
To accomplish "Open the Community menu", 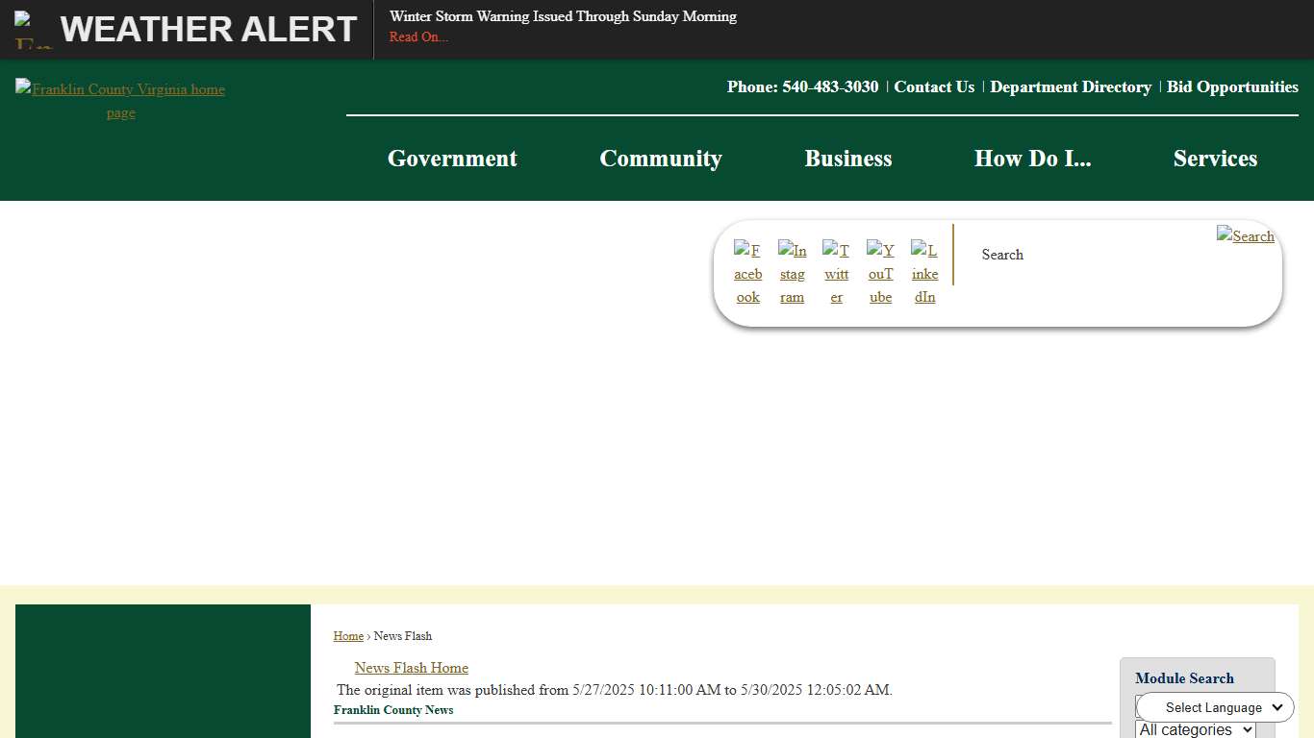I will pyautogui.click(x=661, y=159).
